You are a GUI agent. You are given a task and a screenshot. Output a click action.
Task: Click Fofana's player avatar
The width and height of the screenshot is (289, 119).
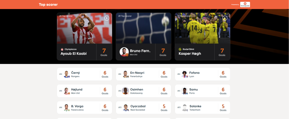click(x=185, y=74)
